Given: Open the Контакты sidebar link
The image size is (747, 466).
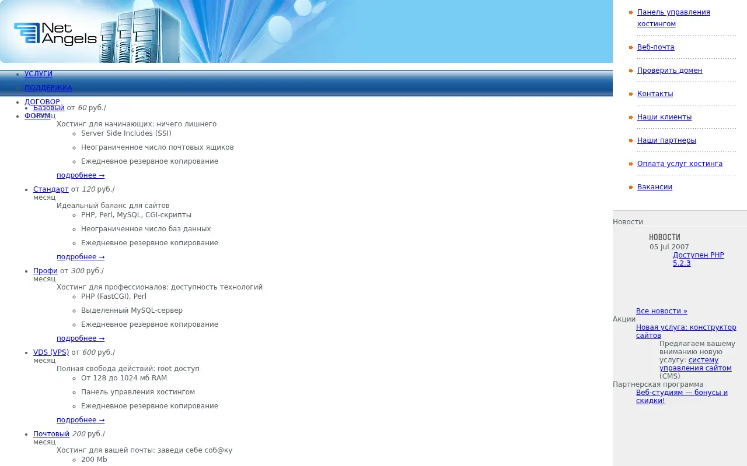Looking at the screenshot, I should point(655,94).
